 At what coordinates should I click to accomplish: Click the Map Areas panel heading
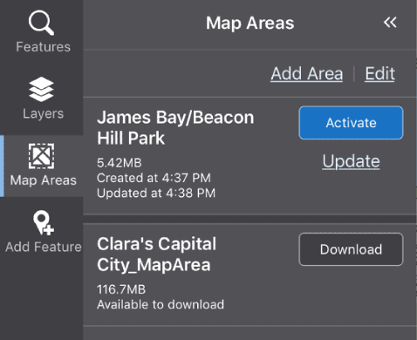[x=250, y=24]
